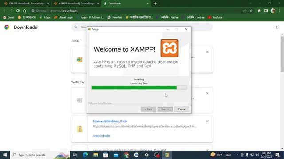Viewport: 284px width, 159px height.
Task: Open the notification center
Action: tap(277, 155)
